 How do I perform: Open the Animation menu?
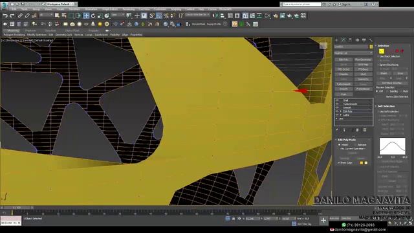coord(91,9)
